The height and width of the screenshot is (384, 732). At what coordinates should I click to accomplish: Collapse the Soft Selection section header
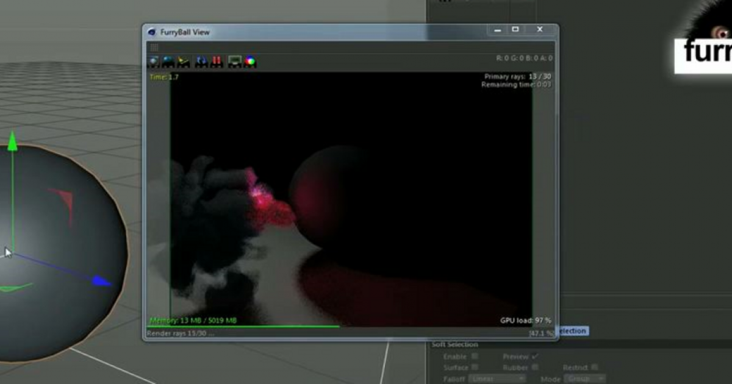point(453,344)
